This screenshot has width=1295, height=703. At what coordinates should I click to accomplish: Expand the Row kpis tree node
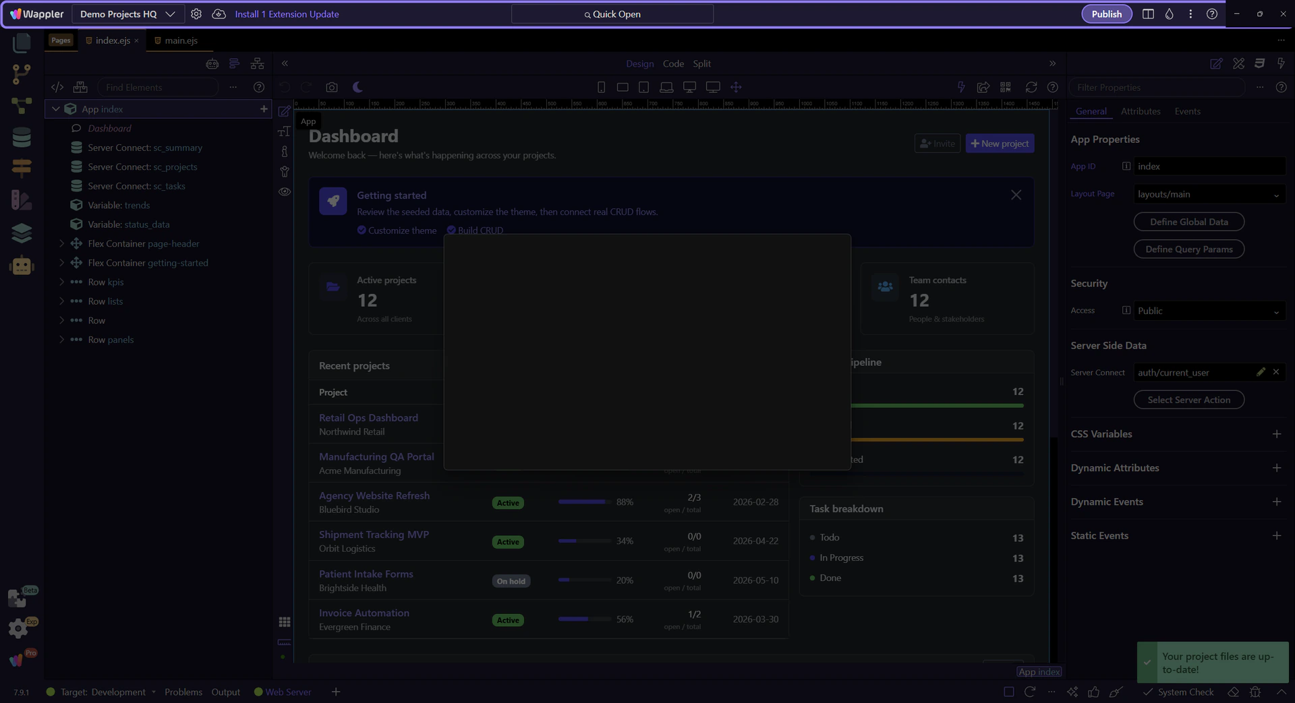click(61, 282)
